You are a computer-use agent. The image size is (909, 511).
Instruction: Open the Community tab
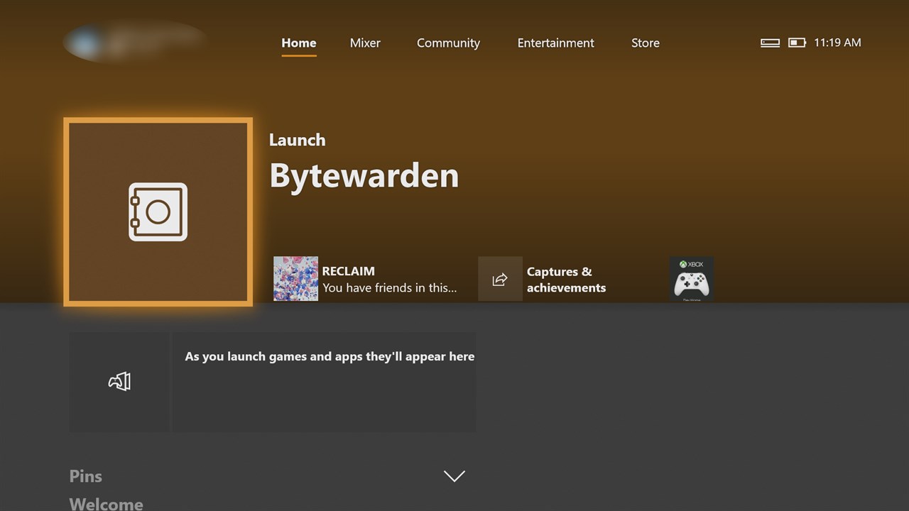pos(448,43)
